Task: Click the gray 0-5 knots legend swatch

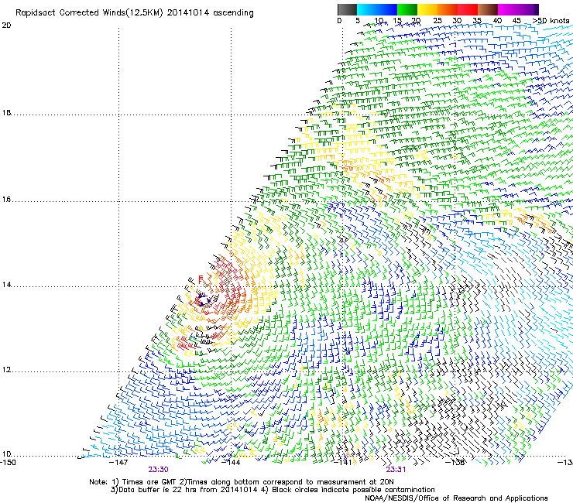Action: pos(347,9)
